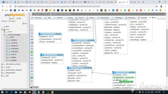Go to the Operations tab

103,18
